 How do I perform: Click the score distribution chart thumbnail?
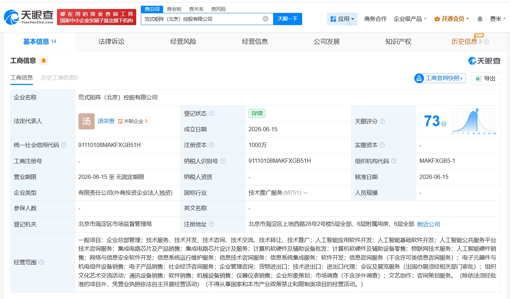point(473,121)
